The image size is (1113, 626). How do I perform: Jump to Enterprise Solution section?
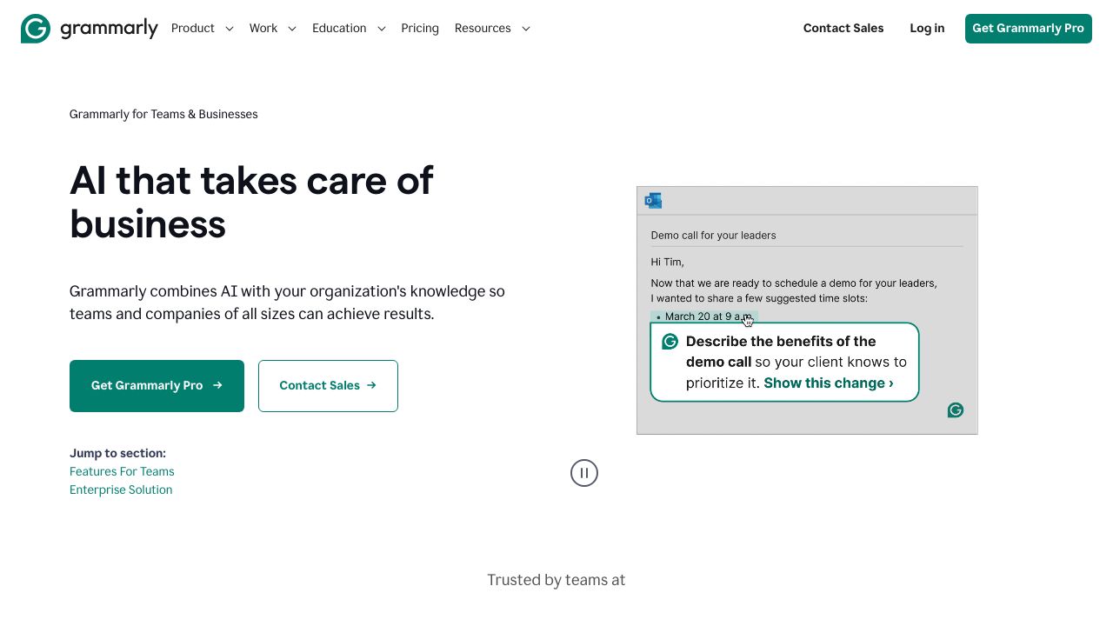coord(121,489)
